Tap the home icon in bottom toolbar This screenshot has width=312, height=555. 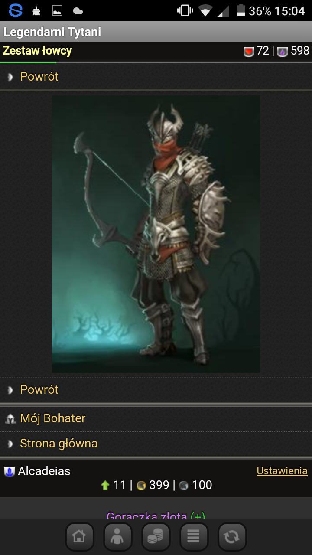(x=80, y=537)
